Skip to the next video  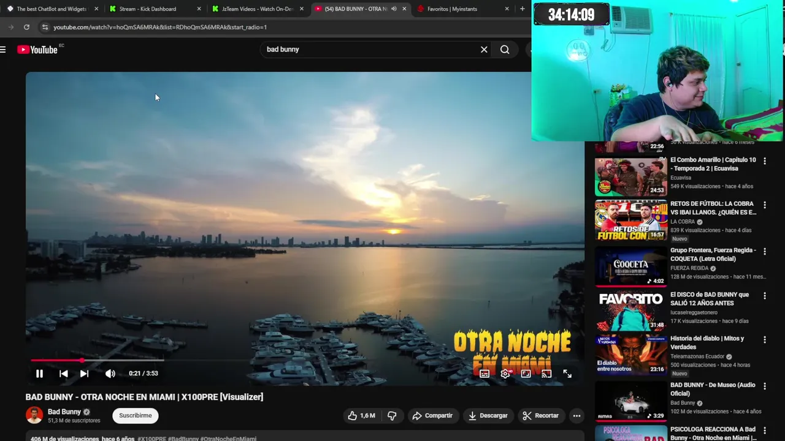coord(84,374)
